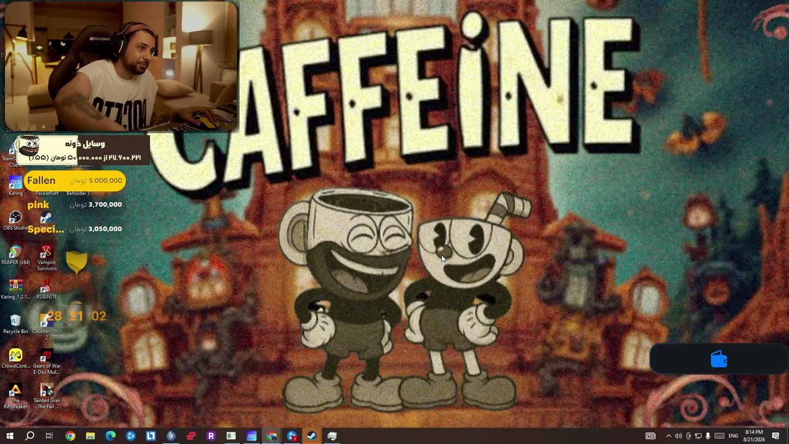Open the touch keyboard from tray
This screenshot has height=444, width=789.
click(719, 436)
